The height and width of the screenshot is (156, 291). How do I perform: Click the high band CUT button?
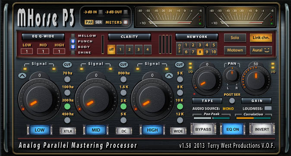(180, 65)
